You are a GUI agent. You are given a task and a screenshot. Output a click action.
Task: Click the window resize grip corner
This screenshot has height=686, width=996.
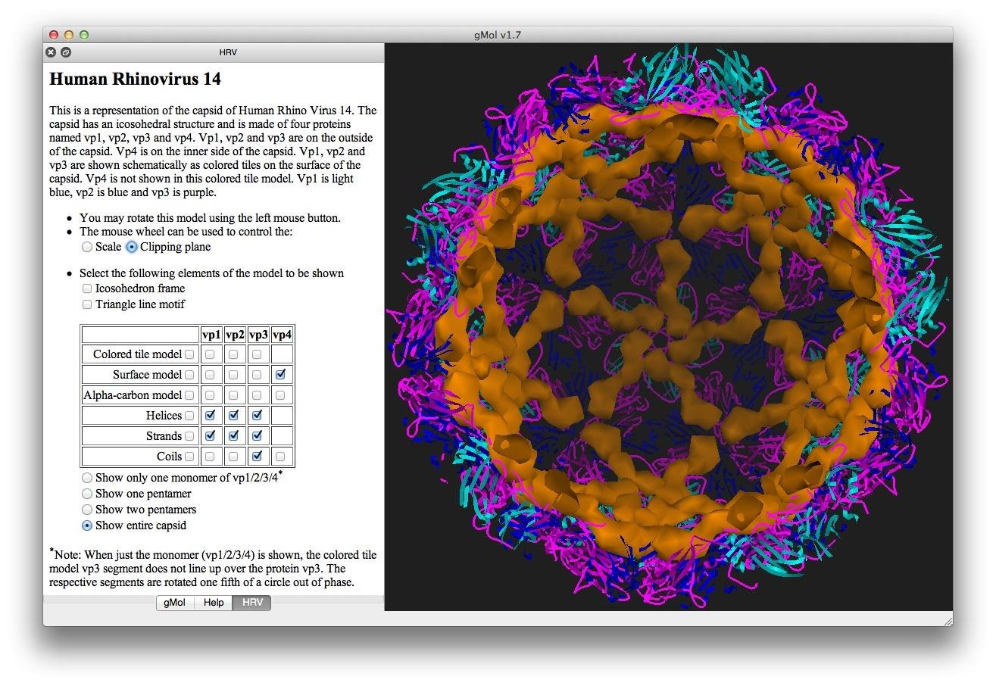click(947, 620)
